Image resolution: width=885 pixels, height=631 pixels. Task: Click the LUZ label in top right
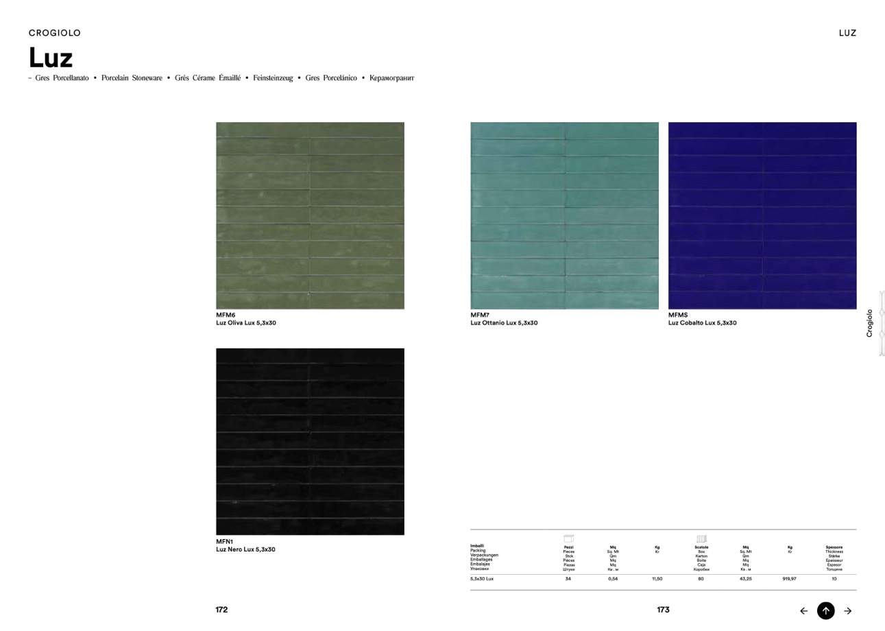pos(847,33)
